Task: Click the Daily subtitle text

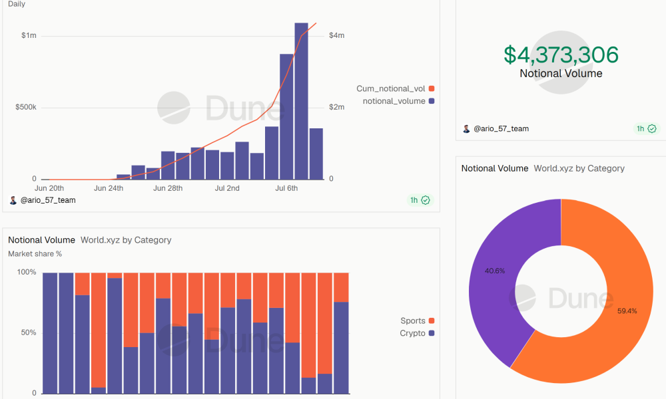Action: [x=17, y=4]
